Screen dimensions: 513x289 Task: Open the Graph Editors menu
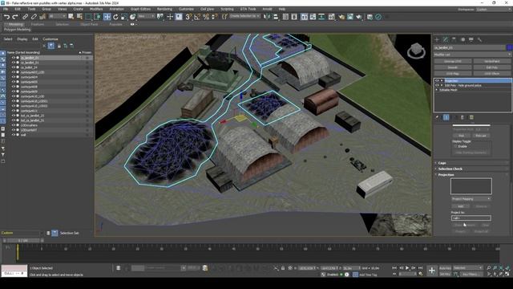[x=141, y=9]
